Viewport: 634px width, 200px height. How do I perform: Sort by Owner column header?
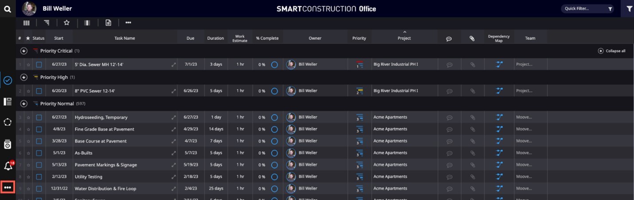click(x=315, y=38)
